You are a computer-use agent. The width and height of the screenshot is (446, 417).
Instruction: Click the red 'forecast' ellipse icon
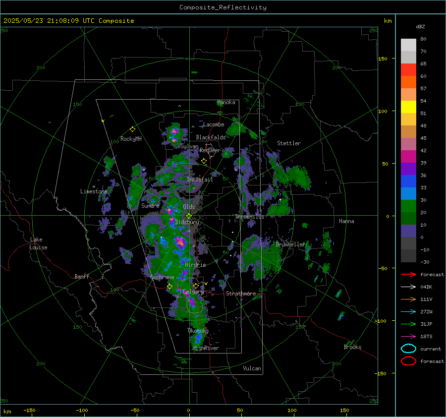pyautogui.click(x=408, y=361)
